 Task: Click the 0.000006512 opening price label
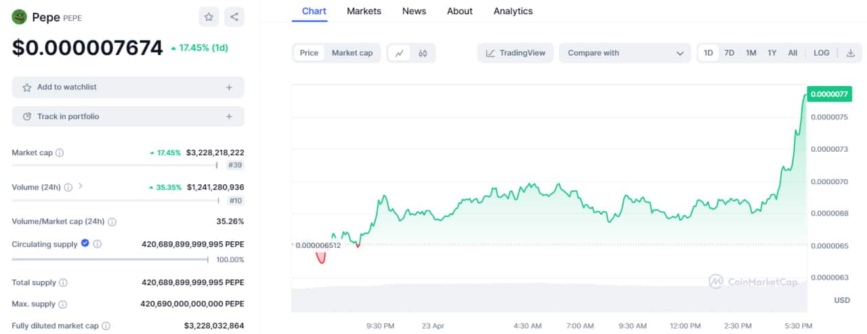click(317, 245)
